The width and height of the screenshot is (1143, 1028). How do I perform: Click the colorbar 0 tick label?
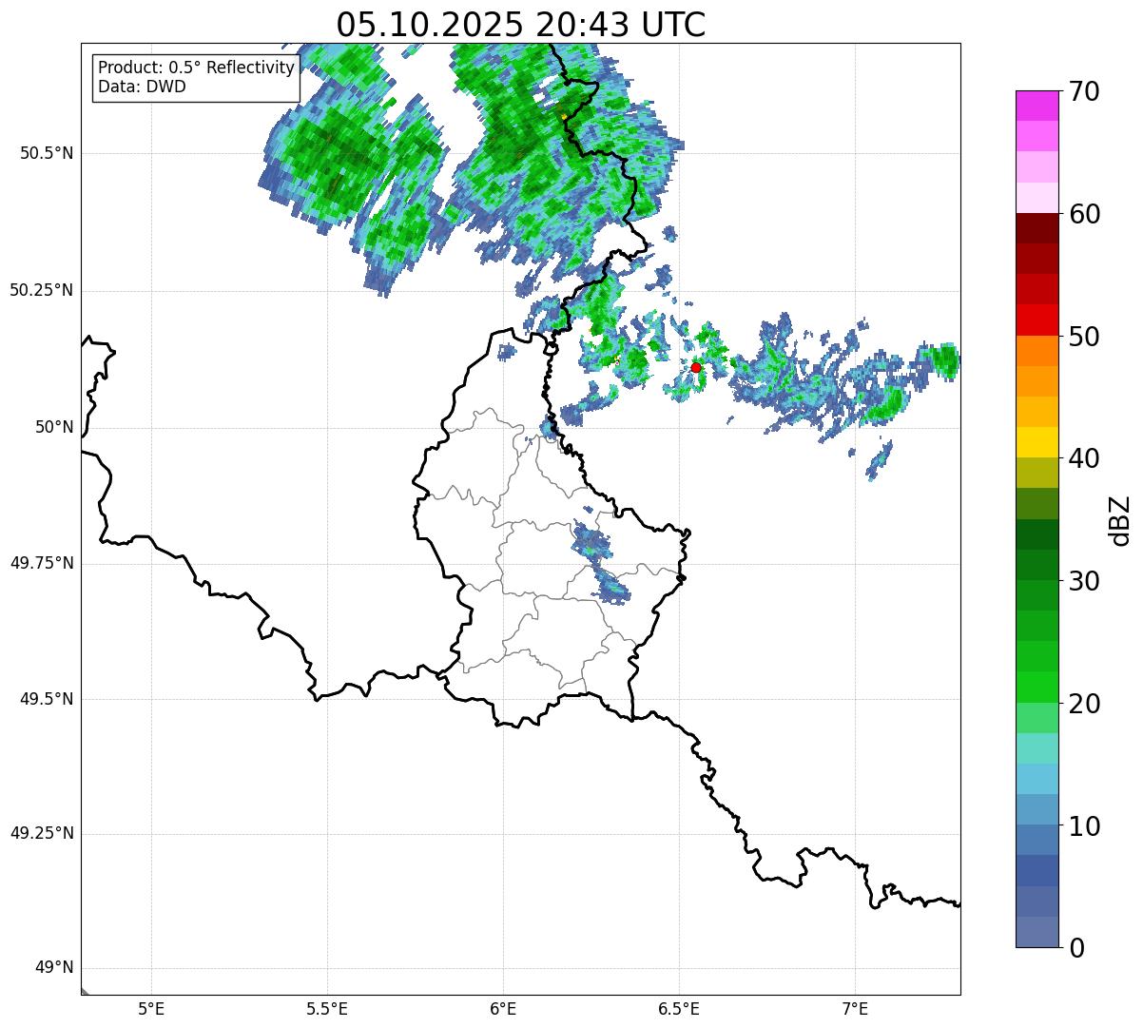(x=1075, y=948)
